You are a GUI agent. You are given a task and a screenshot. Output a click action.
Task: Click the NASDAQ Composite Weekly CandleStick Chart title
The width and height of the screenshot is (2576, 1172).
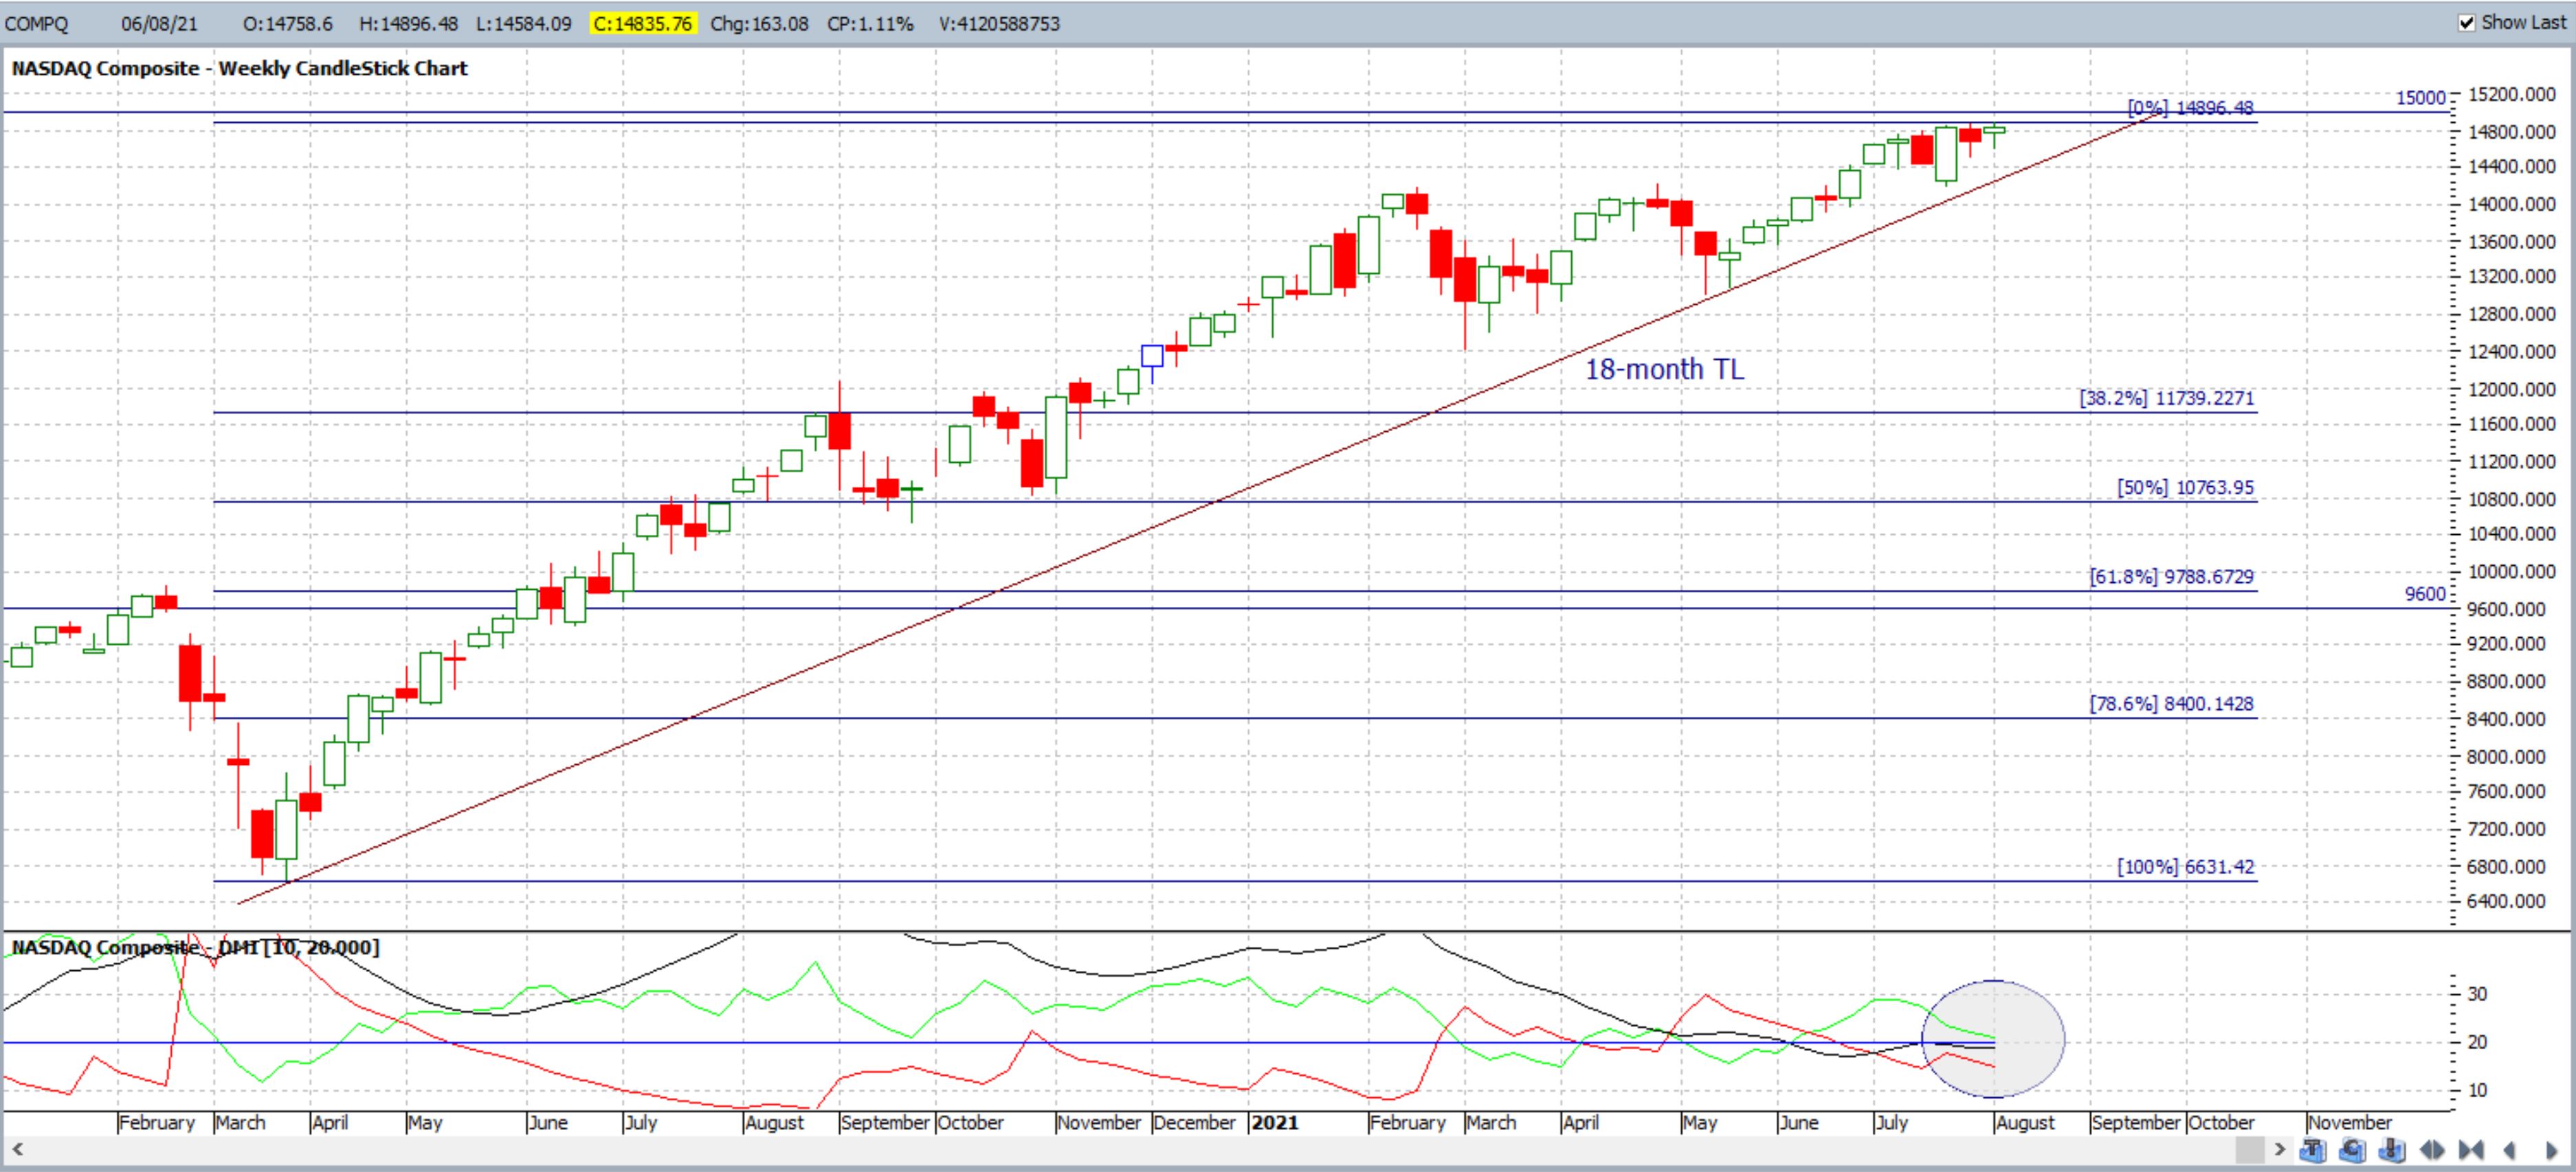239,68
